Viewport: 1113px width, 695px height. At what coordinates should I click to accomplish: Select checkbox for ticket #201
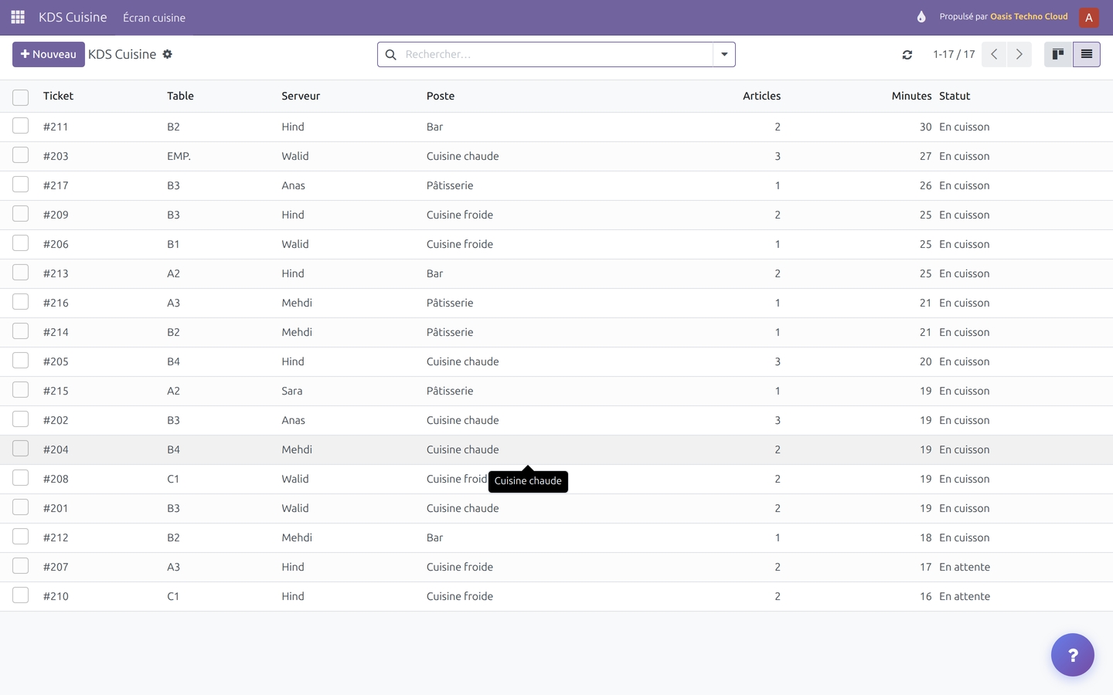pos(21,507)
